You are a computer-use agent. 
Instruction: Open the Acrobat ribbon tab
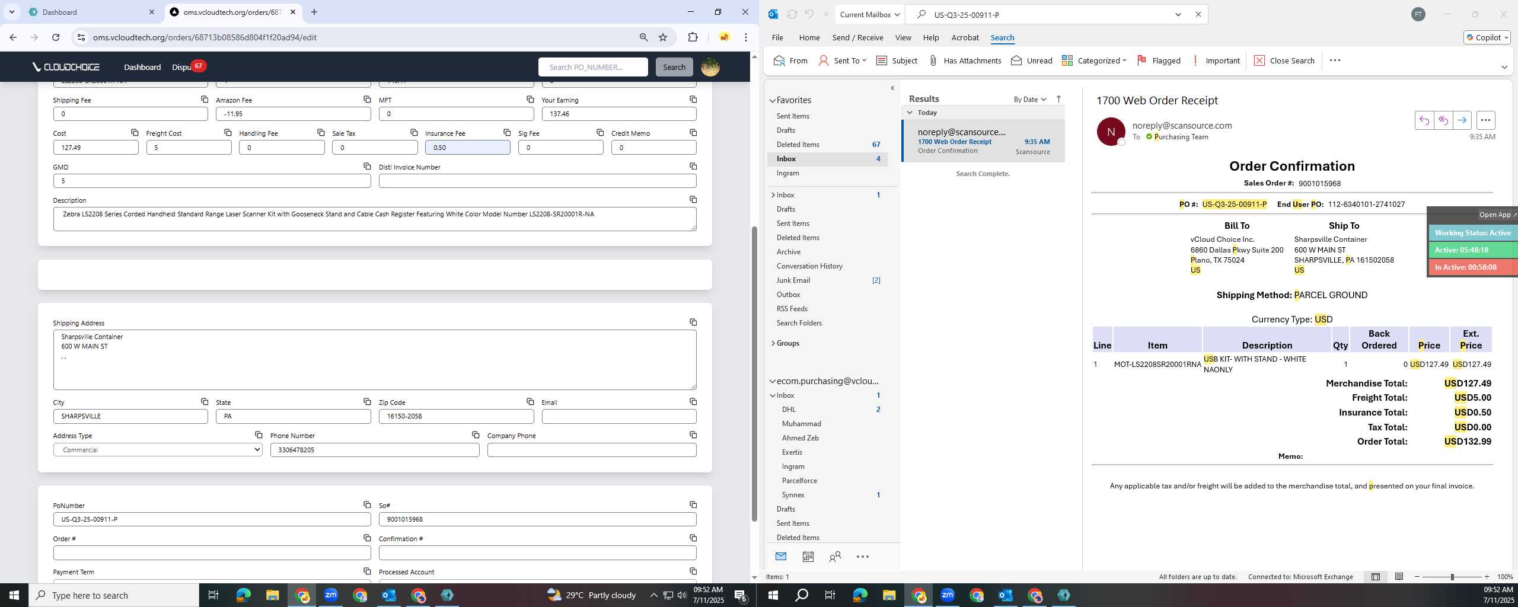coord(965,37)
